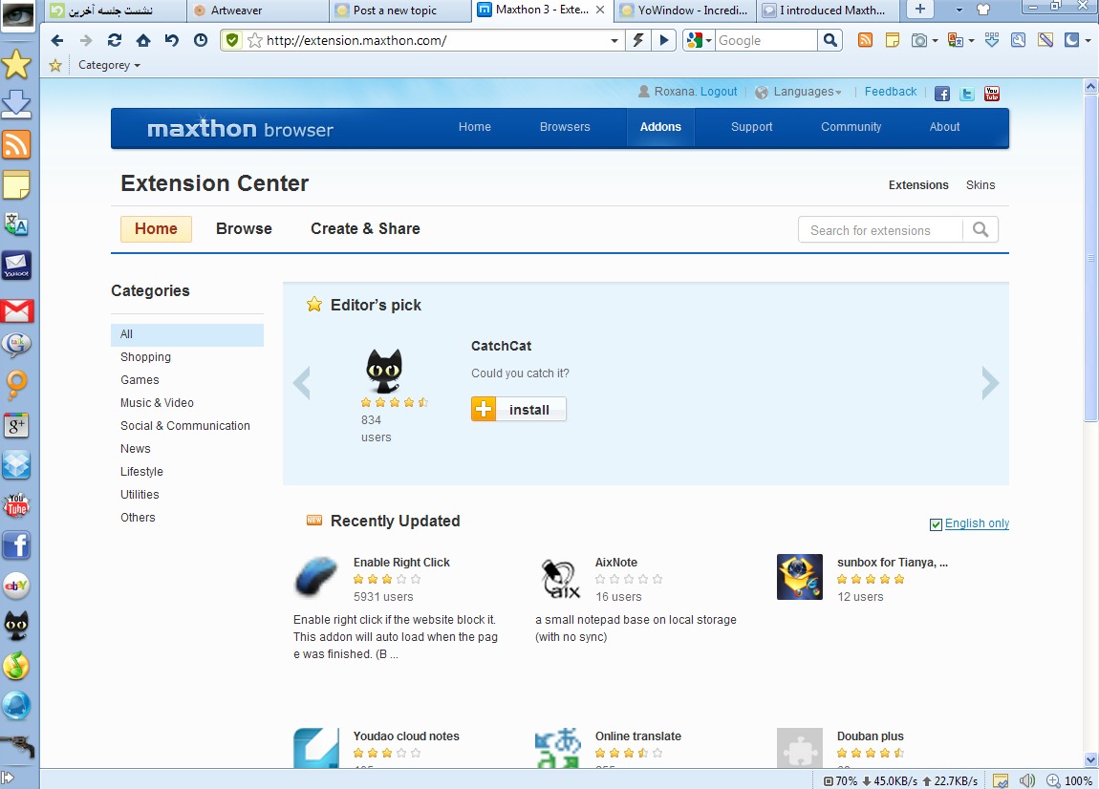Toggle the rendering core lightning button
The image size is (1099, 789).
pos(637,41)
